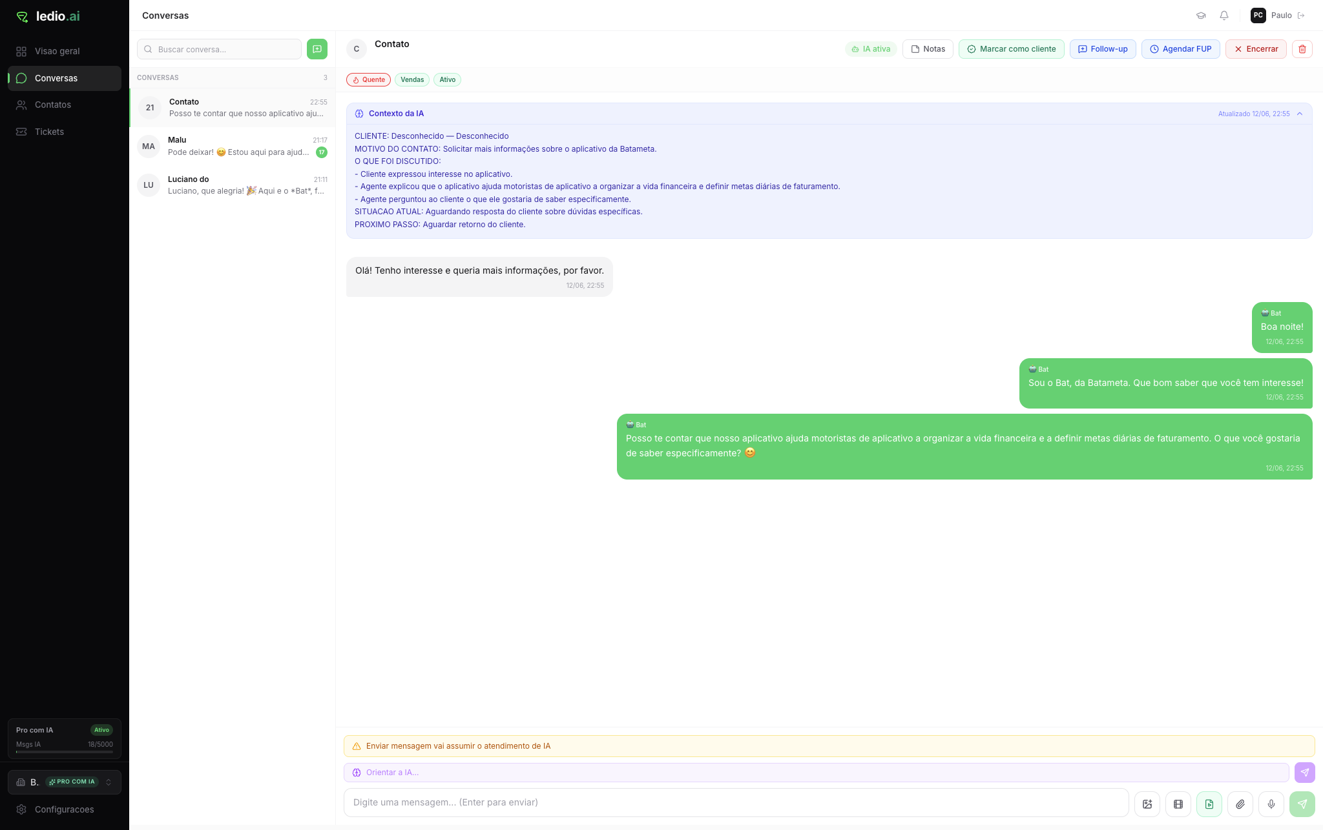Click the C avatar in chat header
The height and width of the screenshot is (830, 1323).
point(357,49)
